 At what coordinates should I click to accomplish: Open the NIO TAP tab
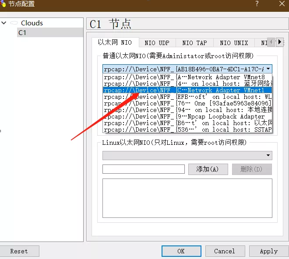tap(194, 43)
